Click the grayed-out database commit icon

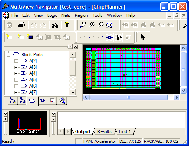pos(9,25)
